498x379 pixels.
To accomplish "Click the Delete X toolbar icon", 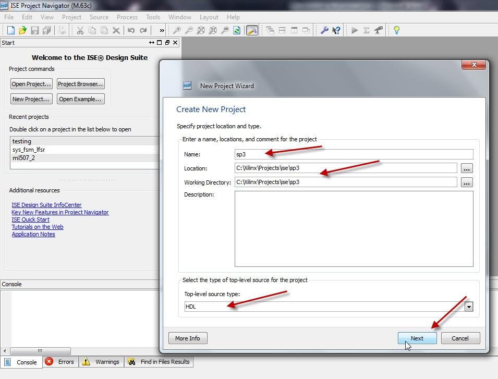I will pyautogui.click(x=116, y=30).
